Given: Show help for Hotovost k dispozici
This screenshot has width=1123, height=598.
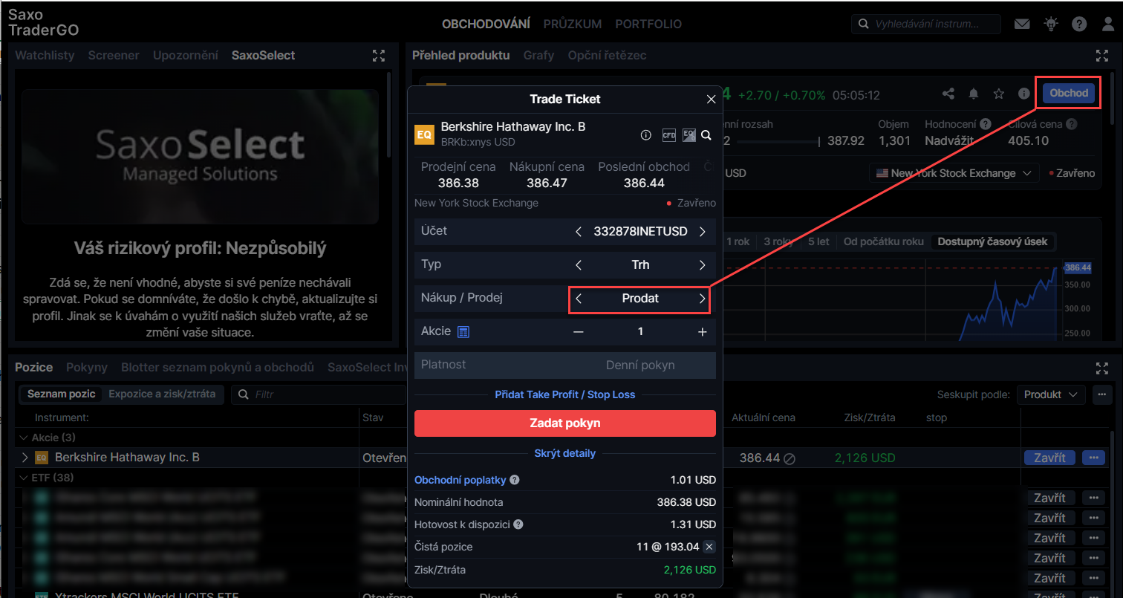Looking at the screenshot, I should pyautogui.click(x=518, y=524).
